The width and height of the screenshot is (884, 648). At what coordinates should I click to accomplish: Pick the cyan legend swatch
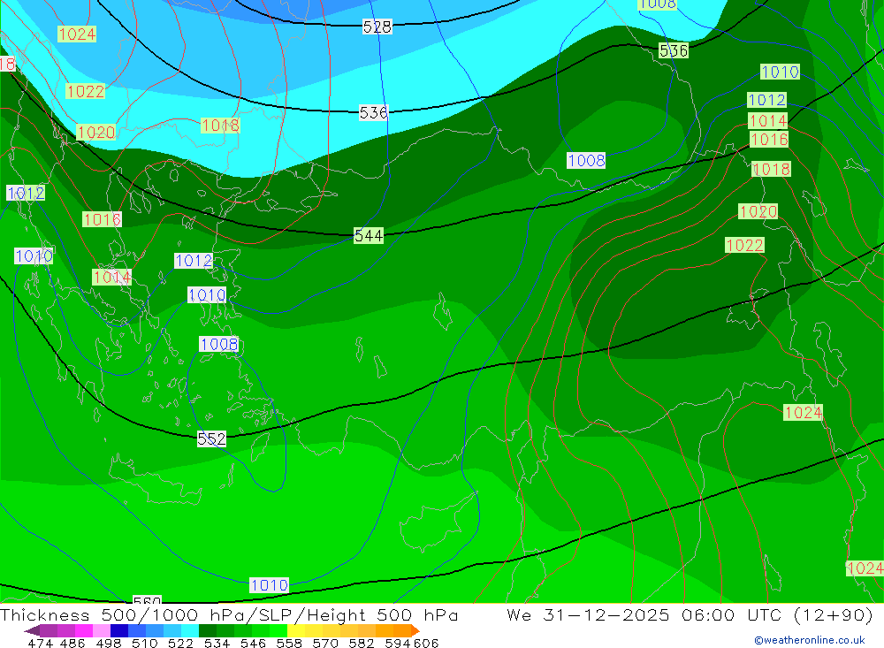point(189,630)
